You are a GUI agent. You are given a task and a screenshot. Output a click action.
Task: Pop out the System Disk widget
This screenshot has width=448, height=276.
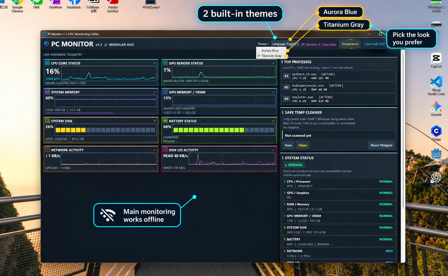pos(154,121)
